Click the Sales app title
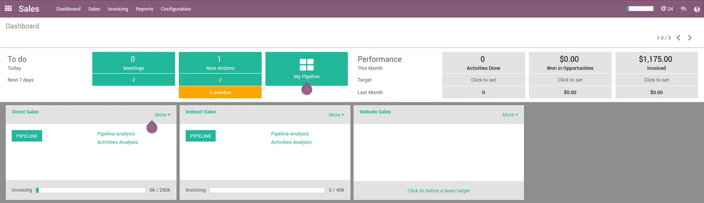The width and height of the screenshot is (704, 203). click(x=29, y=9)
